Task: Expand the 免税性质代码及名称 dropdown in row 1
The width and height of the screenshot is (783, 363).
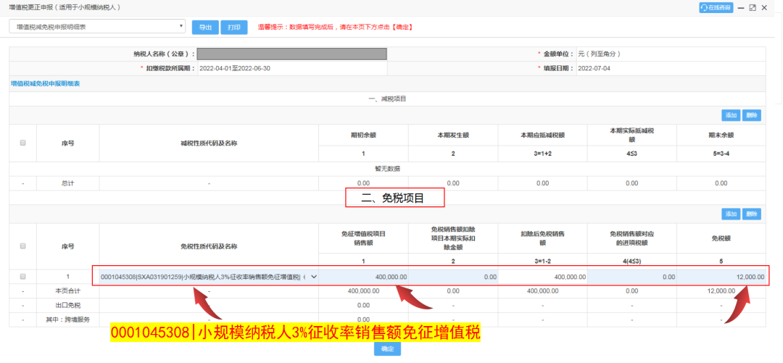Action: 314,276
